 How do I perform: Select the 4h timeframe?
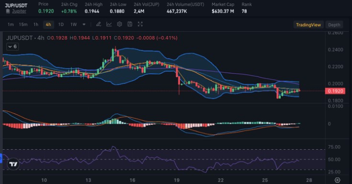point(48,25)
